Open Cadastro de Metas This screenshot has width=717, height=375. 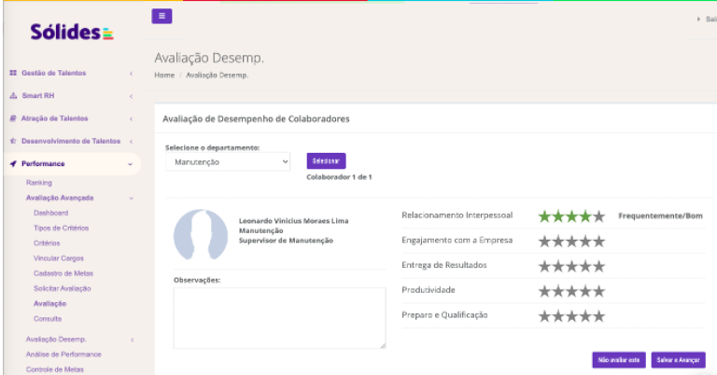click(x=63, y=273)
